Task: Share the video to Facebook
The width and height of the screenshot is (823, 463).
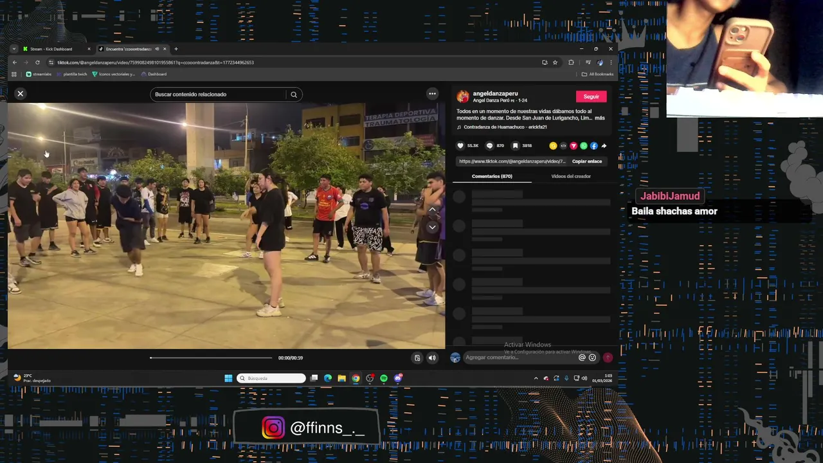Action: point(594,146)
